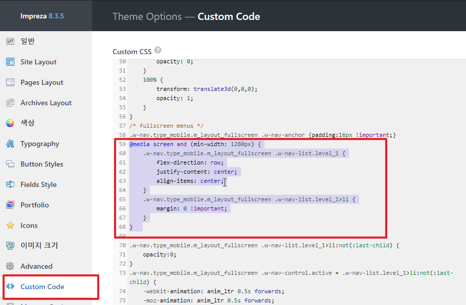Click the Portfolio icon
The width and height of the screenshot is (466, 305).
(10, 205)
